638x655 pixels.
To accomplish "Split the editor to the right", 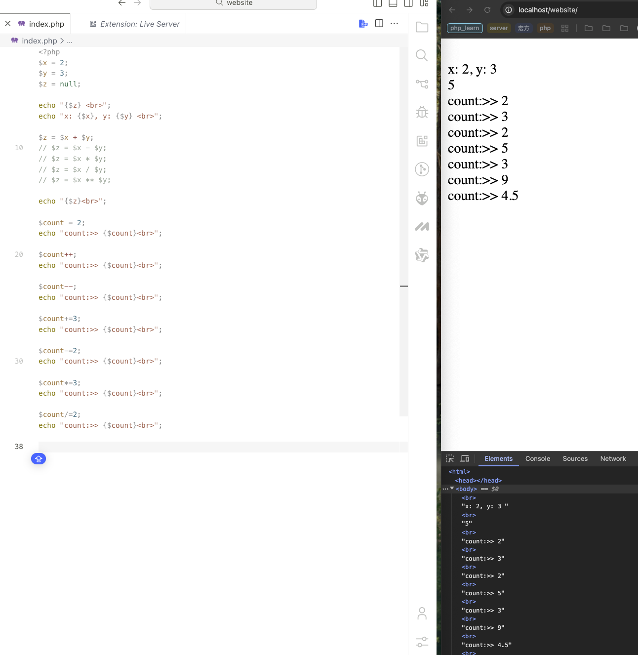I will click(x=379, y=23).
